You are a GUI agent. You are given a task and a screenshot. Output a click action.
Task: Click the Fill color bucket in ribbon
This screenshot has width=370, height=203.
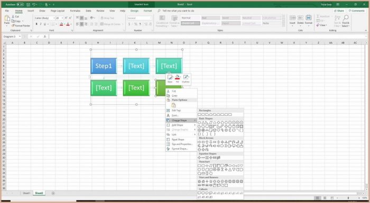(x=61, y=24)
